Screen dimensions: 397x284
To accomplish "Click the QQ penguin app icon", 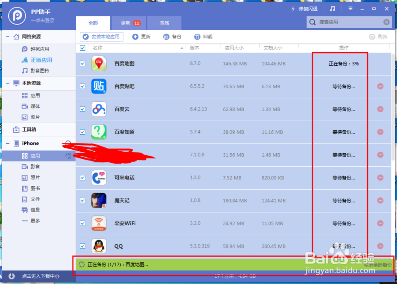I will (99, 246).
